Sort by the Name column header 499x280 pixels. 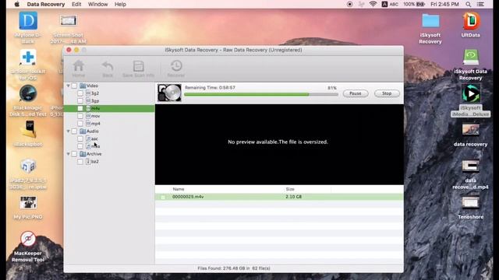179,189
